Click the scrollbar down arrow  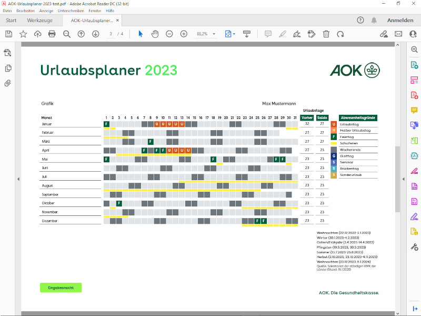click(398, 313)
